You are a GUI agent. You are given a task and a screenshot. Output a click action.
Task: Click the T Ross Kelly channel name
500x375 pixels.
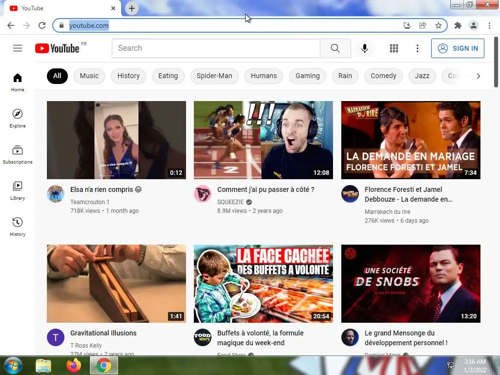(x=86, y=345)
